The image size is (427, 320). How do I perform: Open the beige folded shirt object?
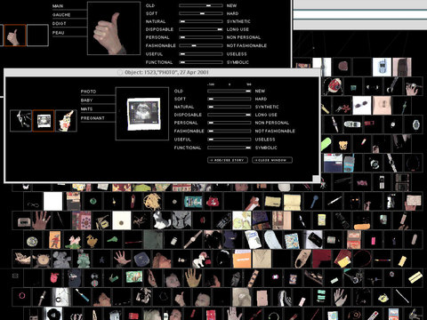[x=262, y=259]
